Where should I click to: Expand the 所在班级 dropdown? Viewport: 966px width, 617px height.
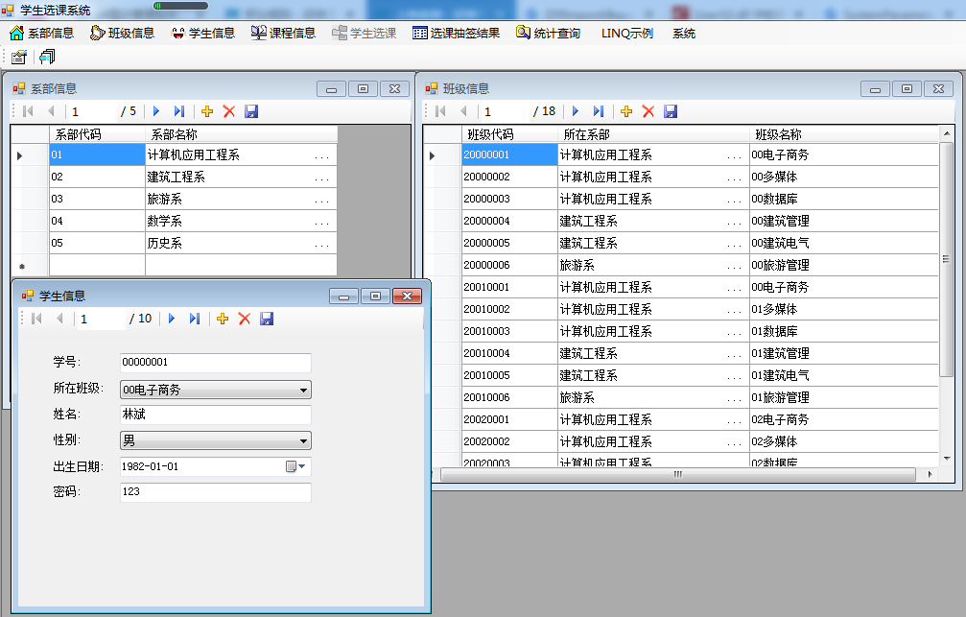pyautogui.click(x=303, y=391)
